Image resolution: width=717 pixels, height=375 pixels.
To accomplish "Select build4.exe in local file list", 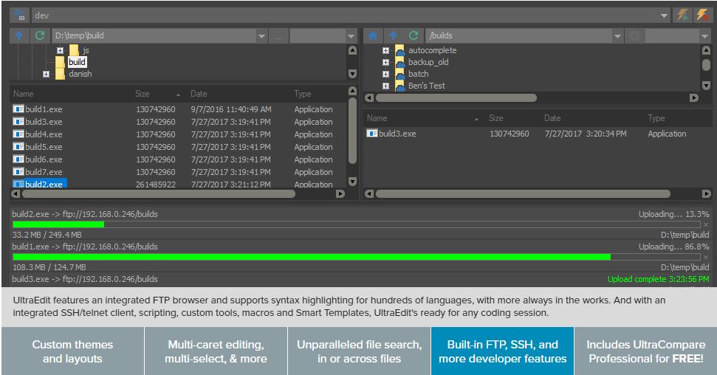I will [x=44, y=134].
